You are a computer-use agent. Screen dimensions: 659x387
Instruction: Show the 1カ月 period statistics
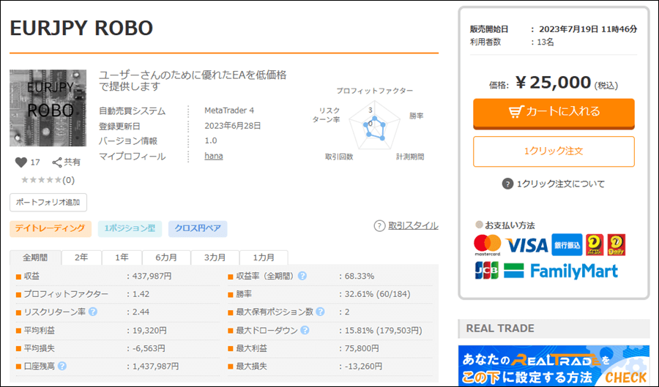pyautogui.click(x=264, y=258)
